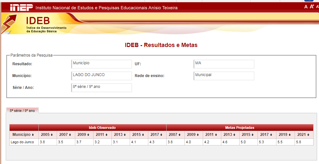Click the UF field showing MA

pos(224,64)
